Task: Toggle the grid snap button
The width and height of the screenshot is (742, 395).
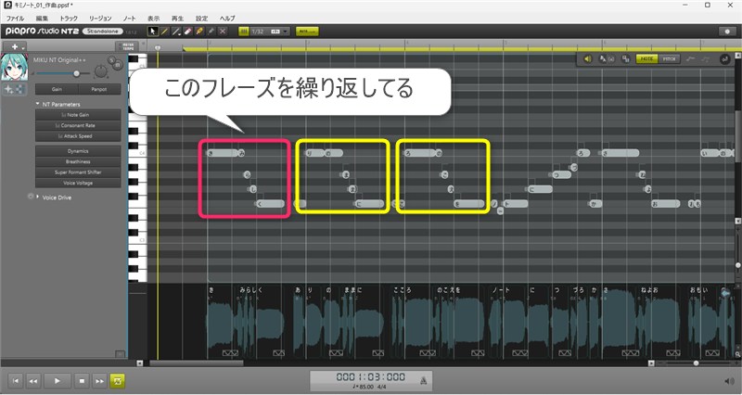Action: click(244, 32)
